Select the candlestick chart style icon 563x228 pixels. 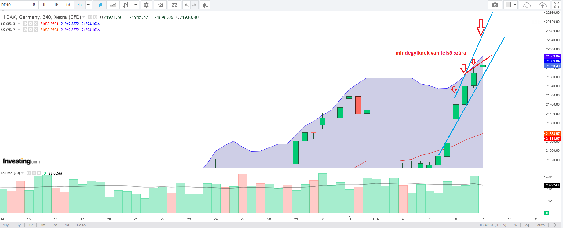tap(100, 5)
